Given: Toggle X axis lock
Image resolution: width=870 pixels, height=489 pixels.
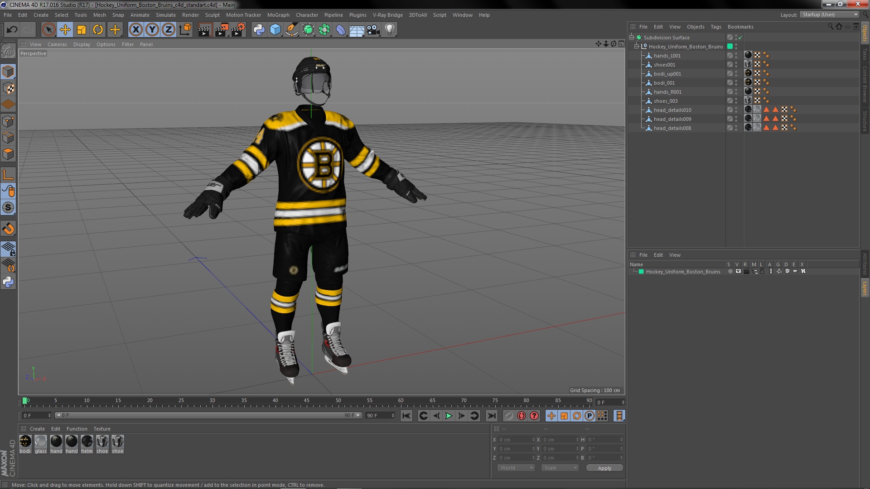Looking at the screenshot, I should 135,30.
